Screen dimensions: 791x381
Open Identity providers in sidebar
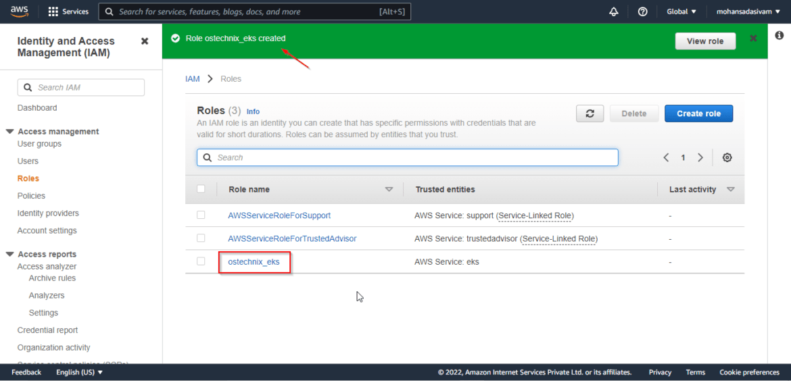[48, 213]
